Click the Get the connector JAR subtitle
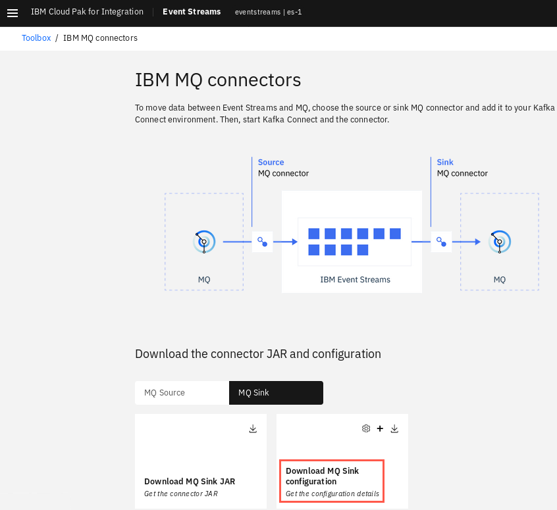This screenshot has width=557, height=510. coord(181,494)
